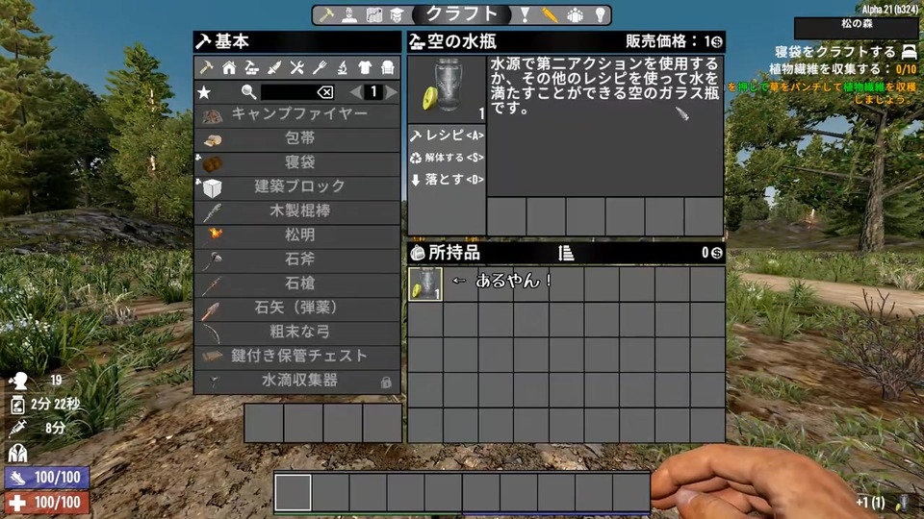Select the resources bricks category filter

point(251,67)
